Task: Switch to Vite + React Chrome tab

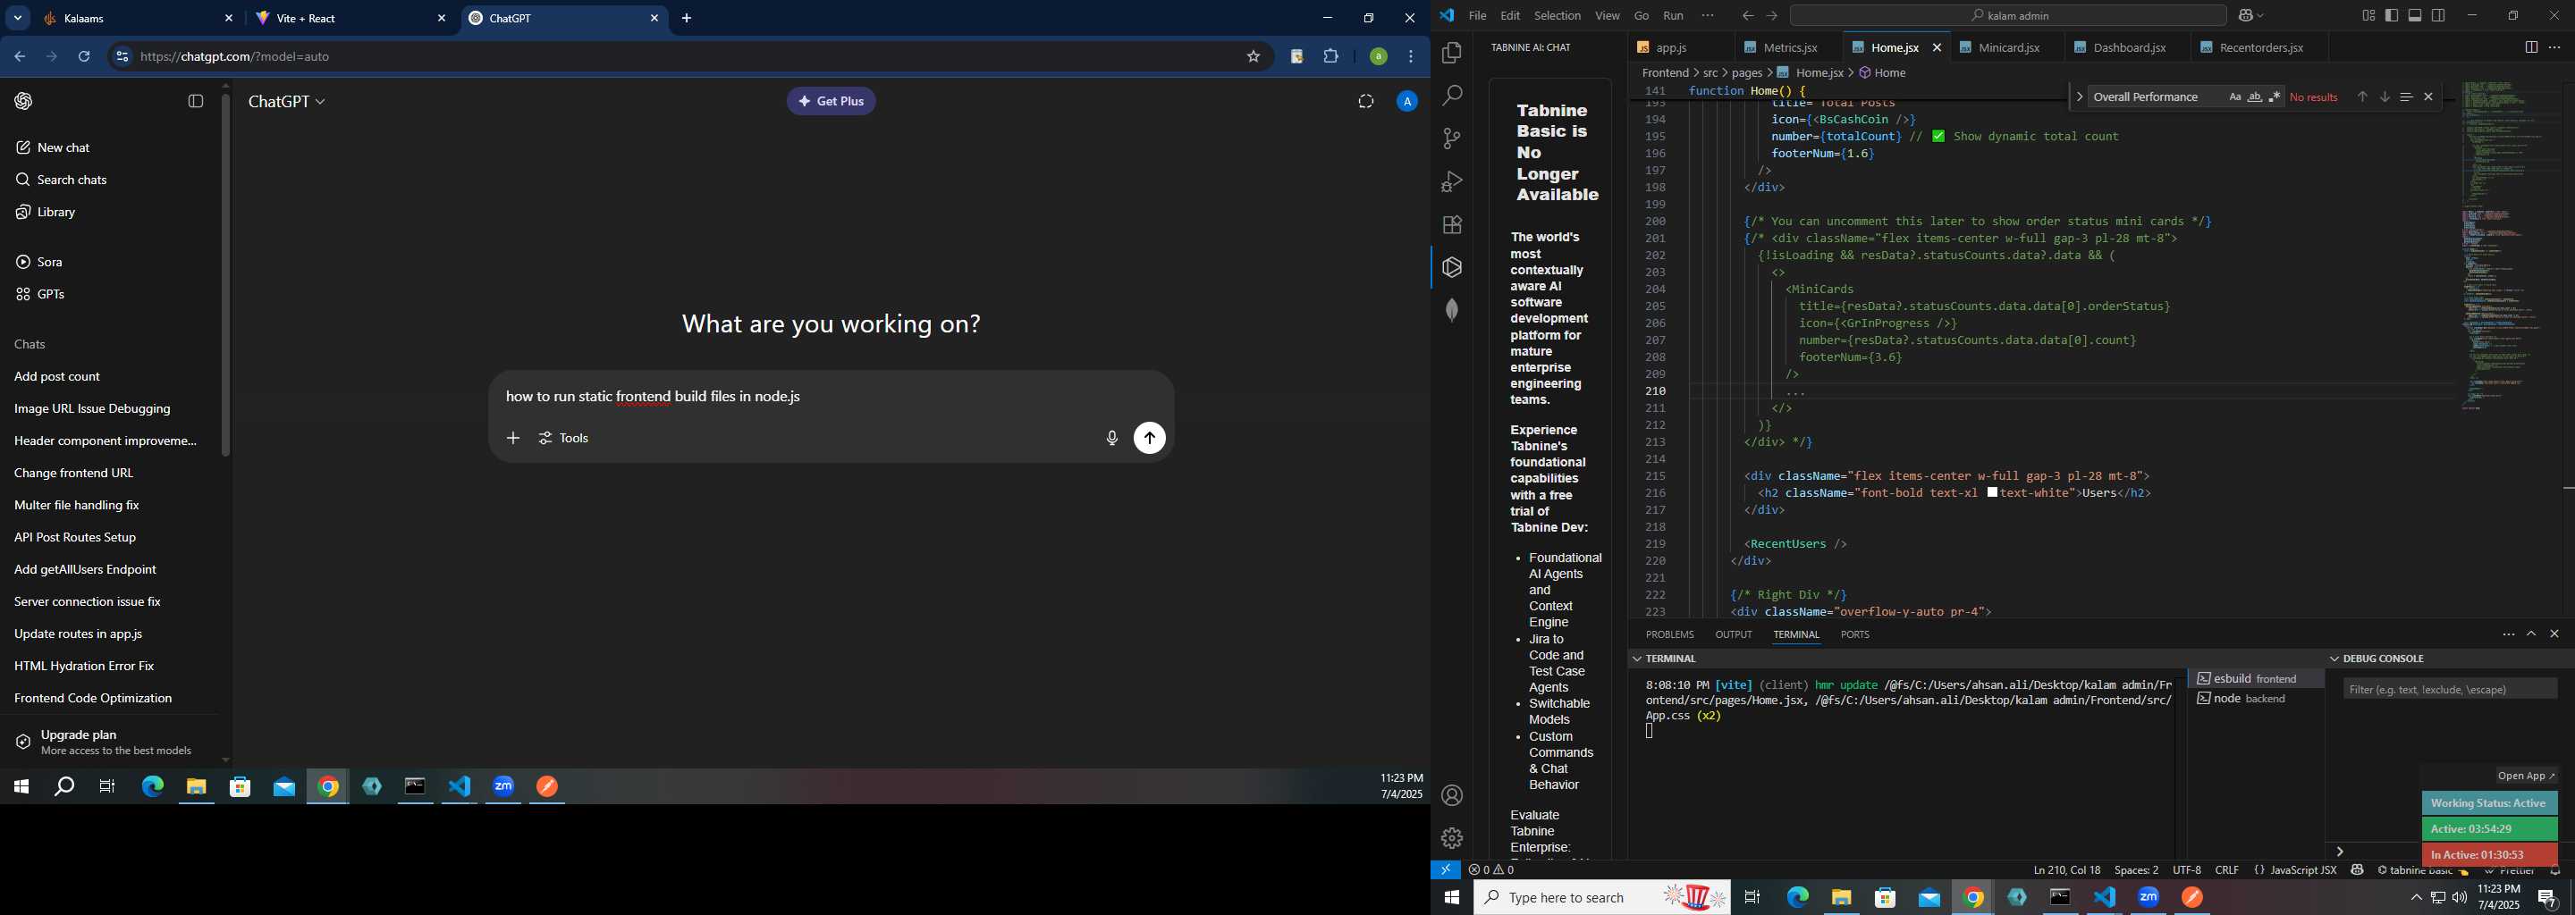Action: (x=350, y=19)
